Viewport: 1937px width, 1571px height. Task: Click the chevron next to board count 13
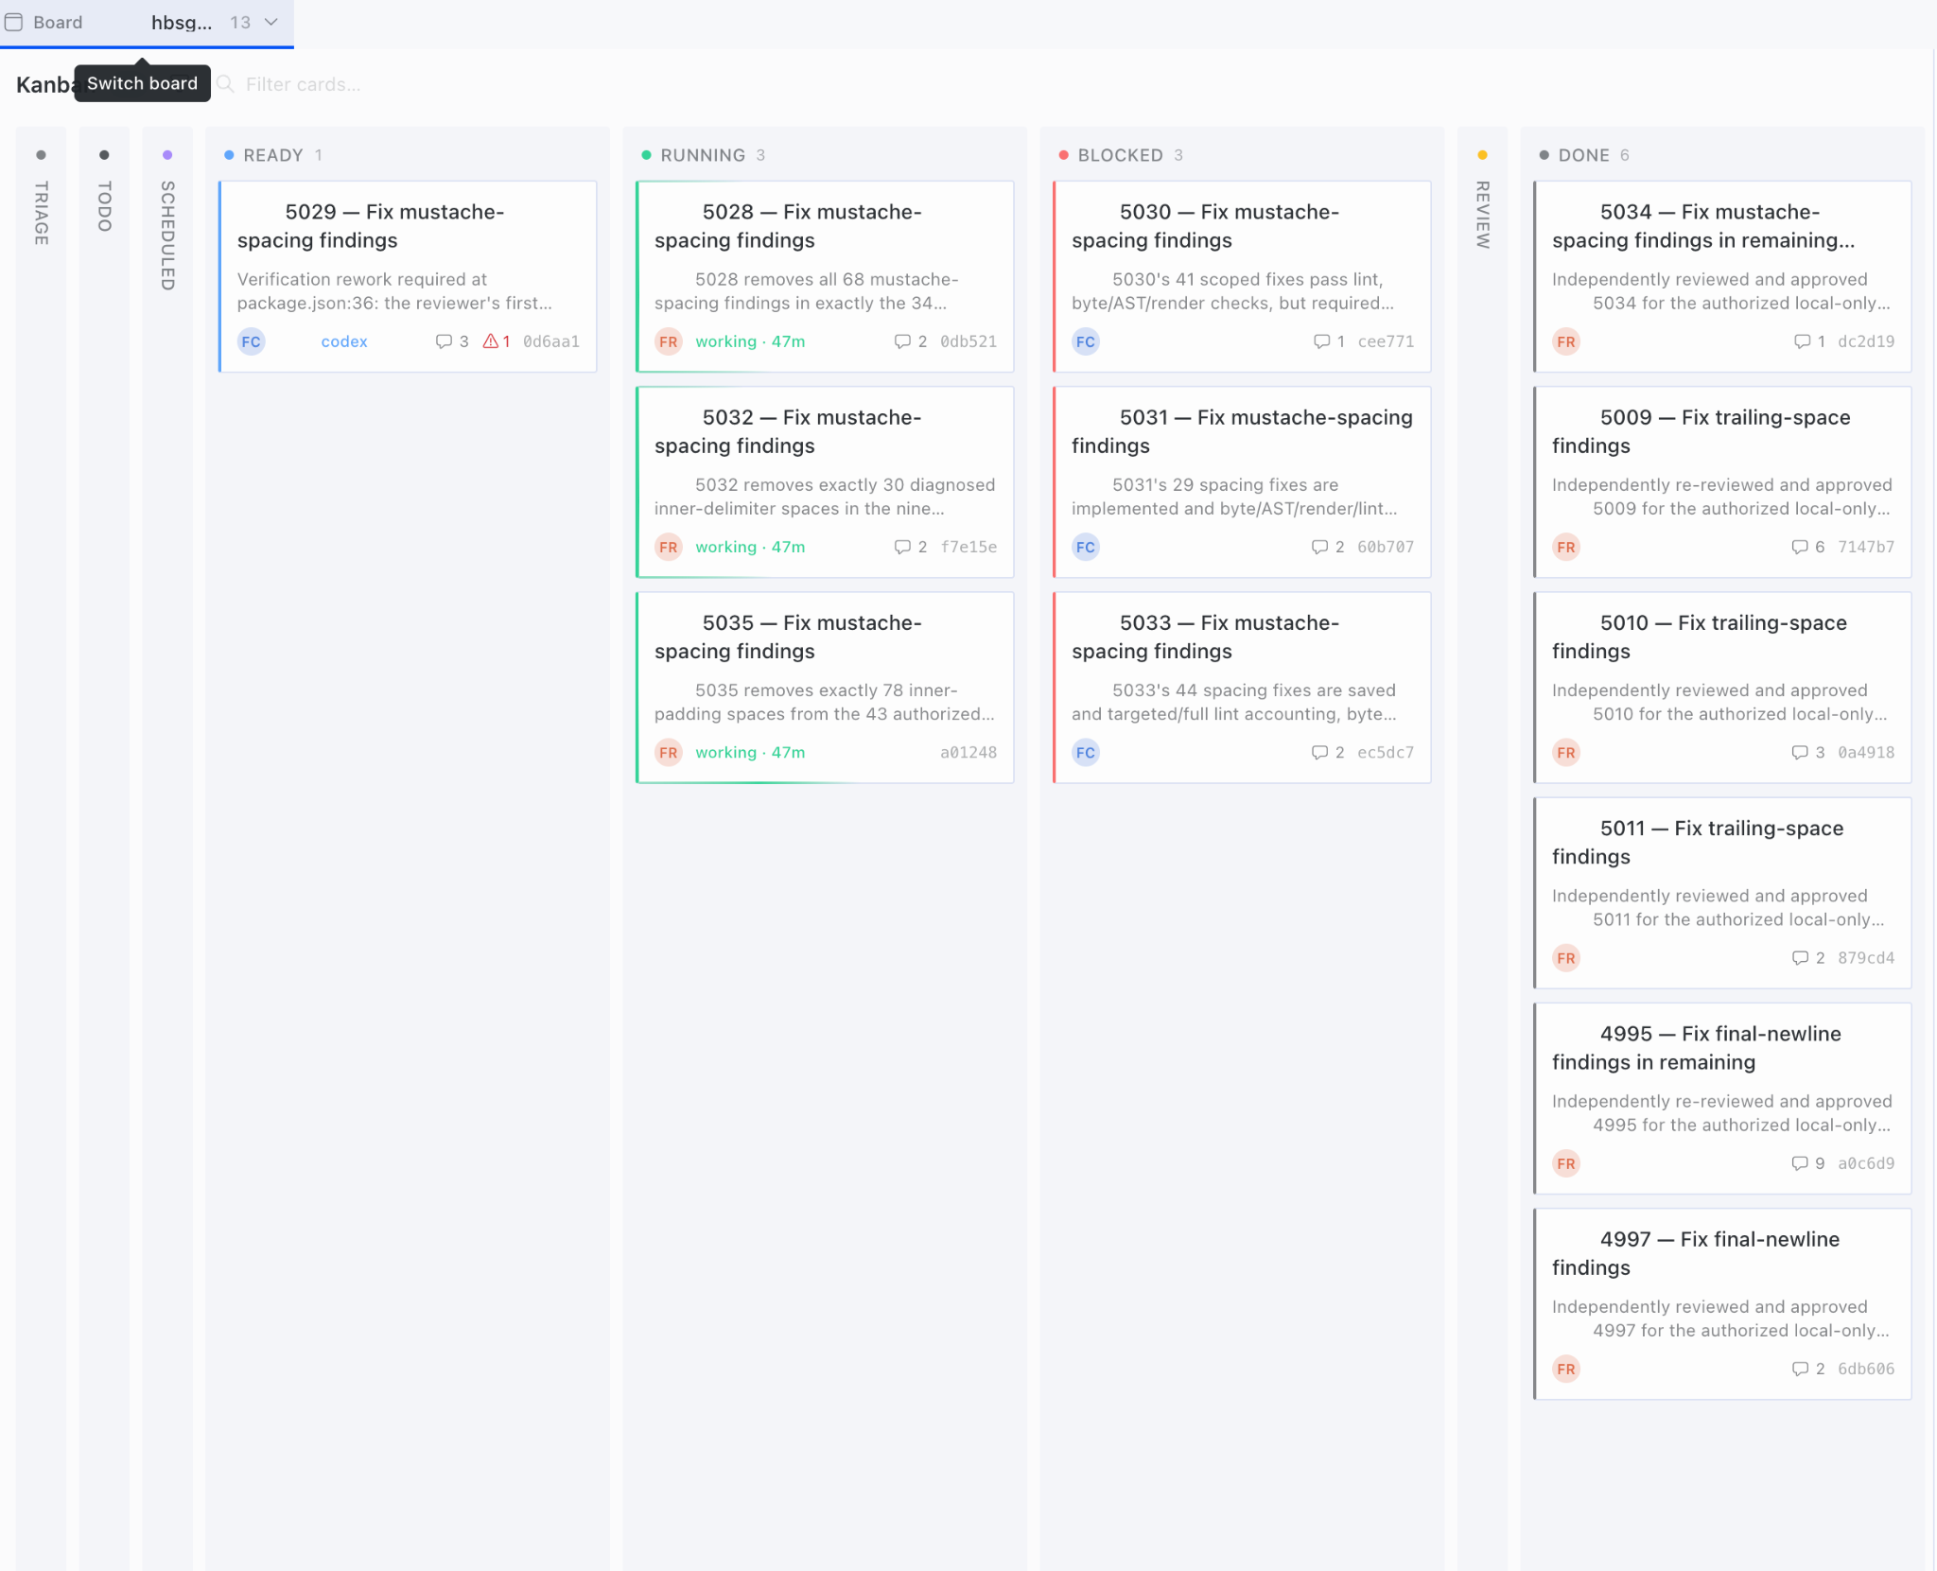click(271, 22)
